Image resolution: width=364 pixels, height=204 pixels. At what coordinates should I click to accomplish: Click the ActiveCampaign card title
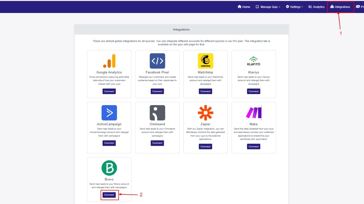(x=109, y=124)
